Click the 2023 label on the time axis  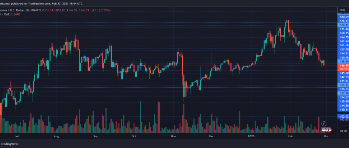click(x=250, y=147)
